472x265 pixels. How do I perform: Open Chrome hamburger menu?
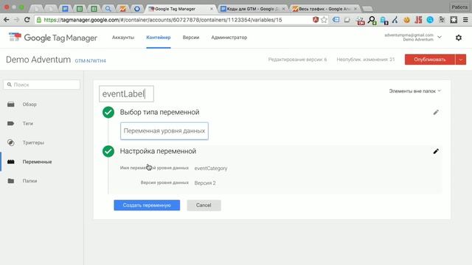[x=465, y=20]
